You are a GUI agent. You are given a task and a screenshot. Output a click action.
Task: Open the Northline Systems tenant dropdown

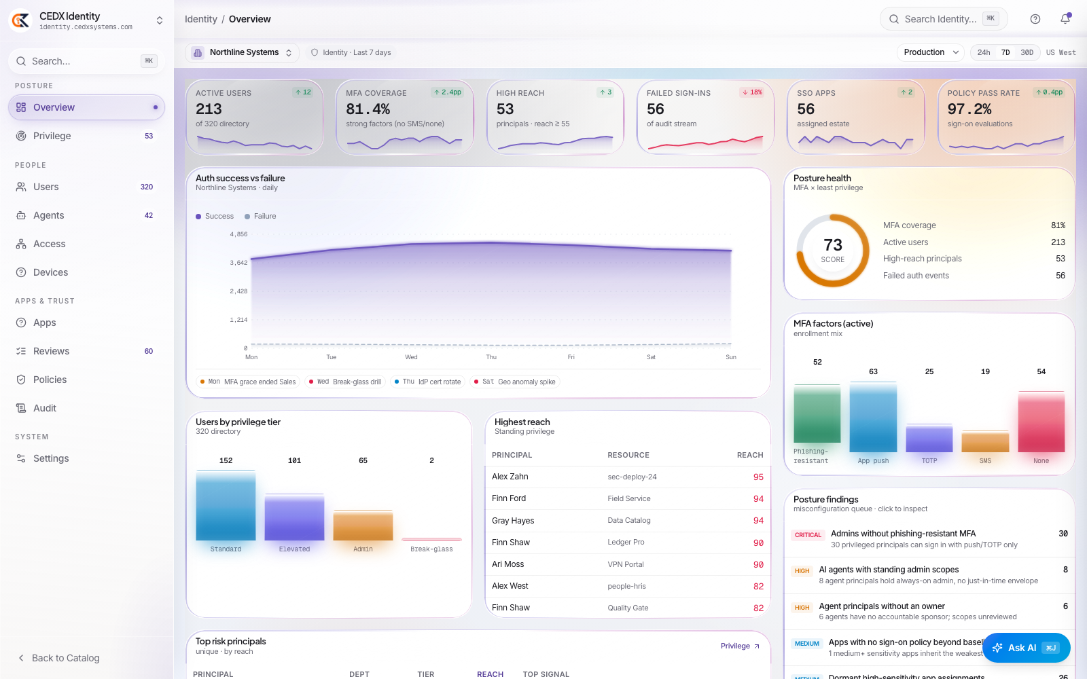coord(242,52)
